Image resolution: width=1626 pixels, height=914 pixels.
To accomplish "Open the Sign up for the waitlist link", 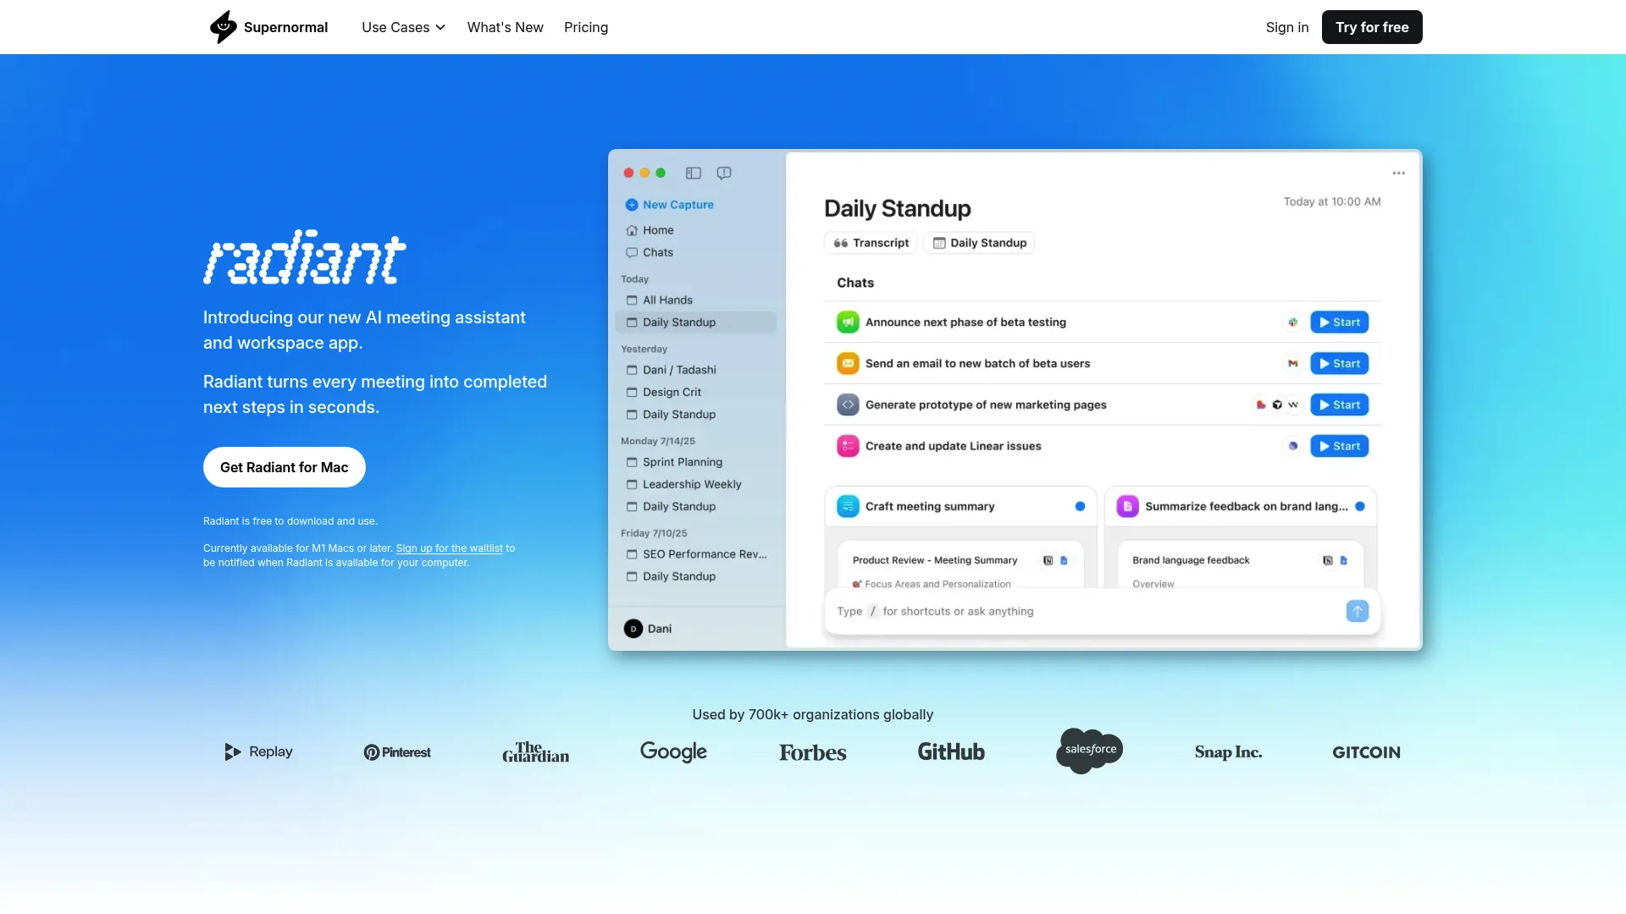I will pos(449,548).
